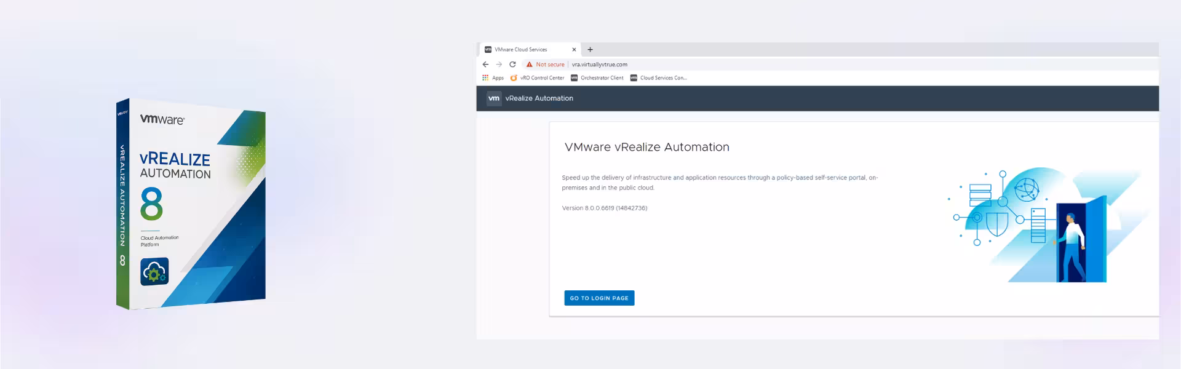Click the Cloud Services Console favicon
This screenshot has height=369, width=1181.
pos(634,78)
